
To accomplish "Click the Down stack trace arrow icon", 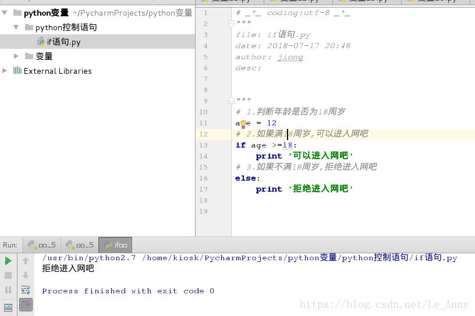I will pos(26,275).
